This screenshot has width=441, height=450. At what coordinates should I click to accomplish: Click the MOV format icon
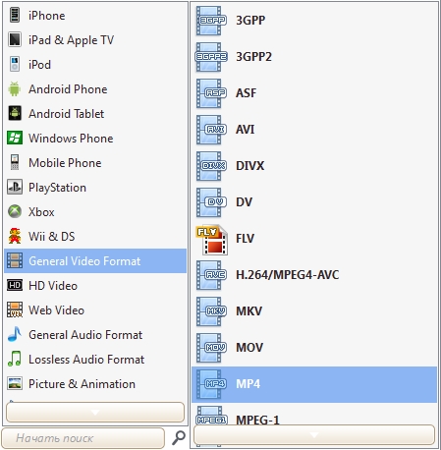tap(211, 348)
